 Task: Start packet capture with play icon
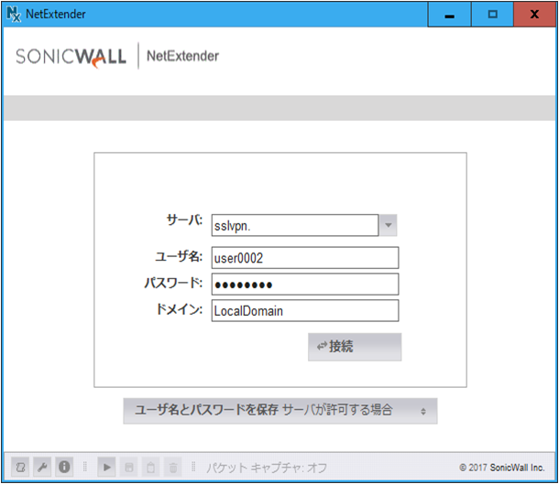pyautogui.click(x=106, y=467)
